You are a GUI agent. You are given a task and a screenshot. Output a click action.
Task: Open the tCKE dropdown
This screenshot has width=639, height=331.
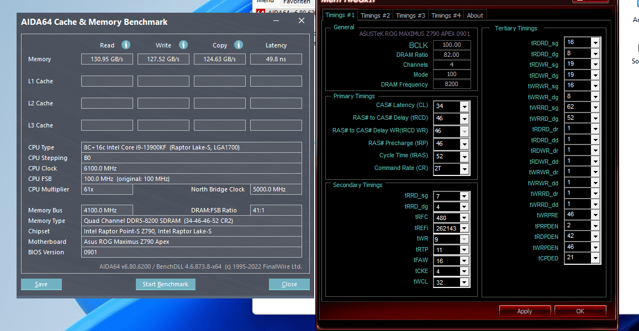click(464, 271)
